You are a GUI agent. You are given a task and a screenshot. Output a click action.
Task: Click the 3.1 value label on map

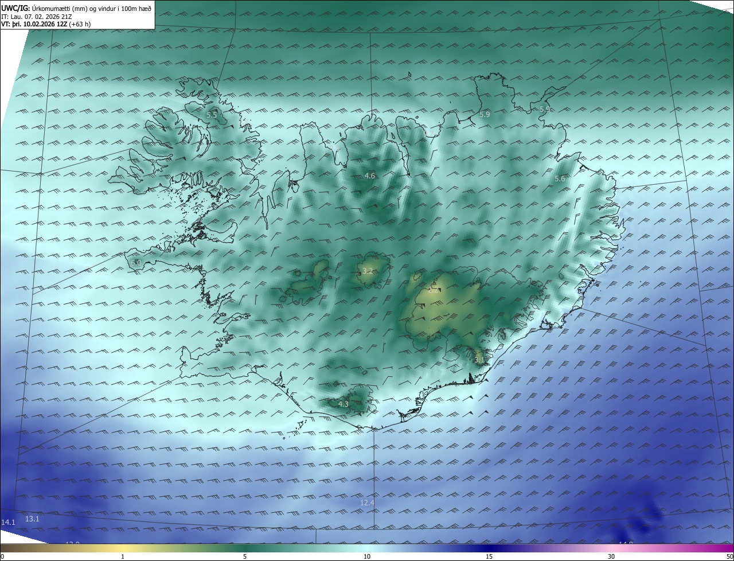click(x=479, y=360)
